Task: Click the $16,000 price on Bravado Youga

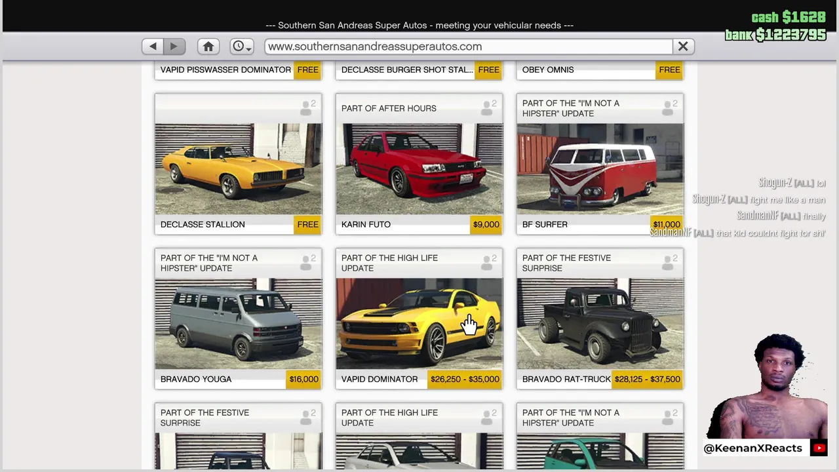Action: [x=303, y=379]
